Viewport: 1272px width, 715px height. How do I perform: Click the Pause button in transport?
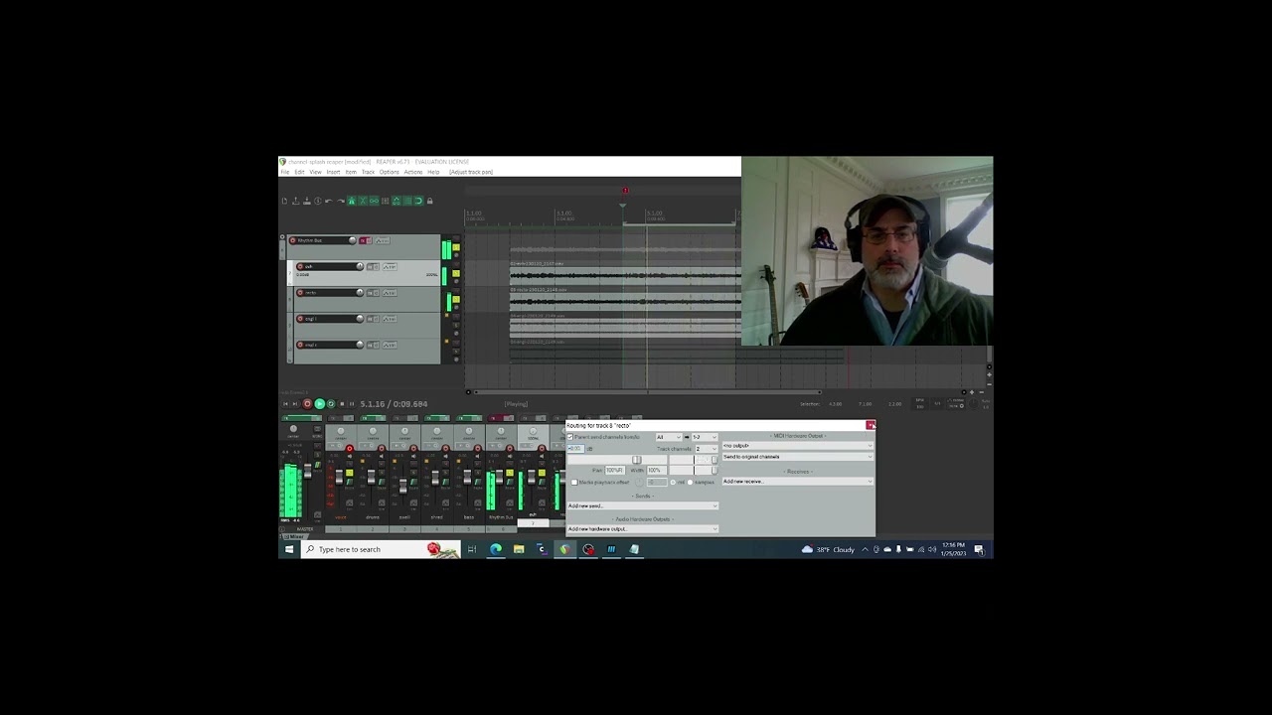click(x=352, y=404)
